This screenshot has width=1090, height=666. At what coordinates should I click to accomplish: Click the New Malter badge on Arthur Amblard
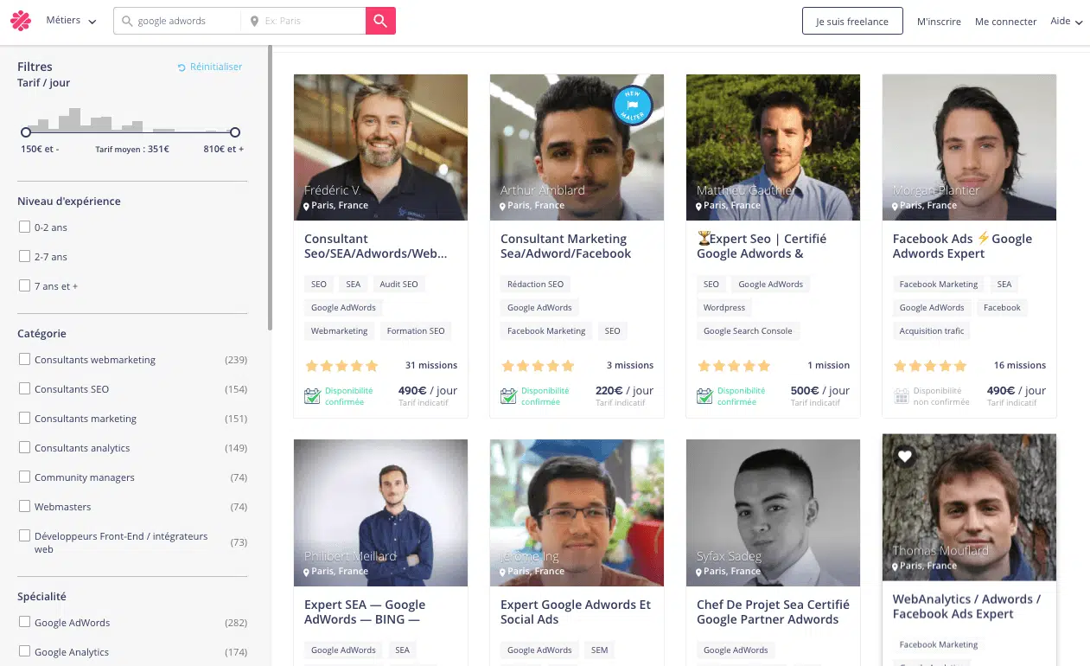(x=632, y=105)
